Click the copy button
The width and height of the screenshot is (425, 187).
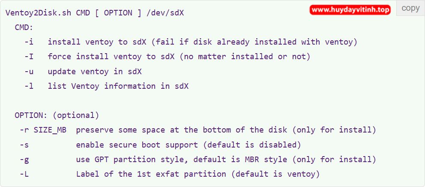click(410, 9)
